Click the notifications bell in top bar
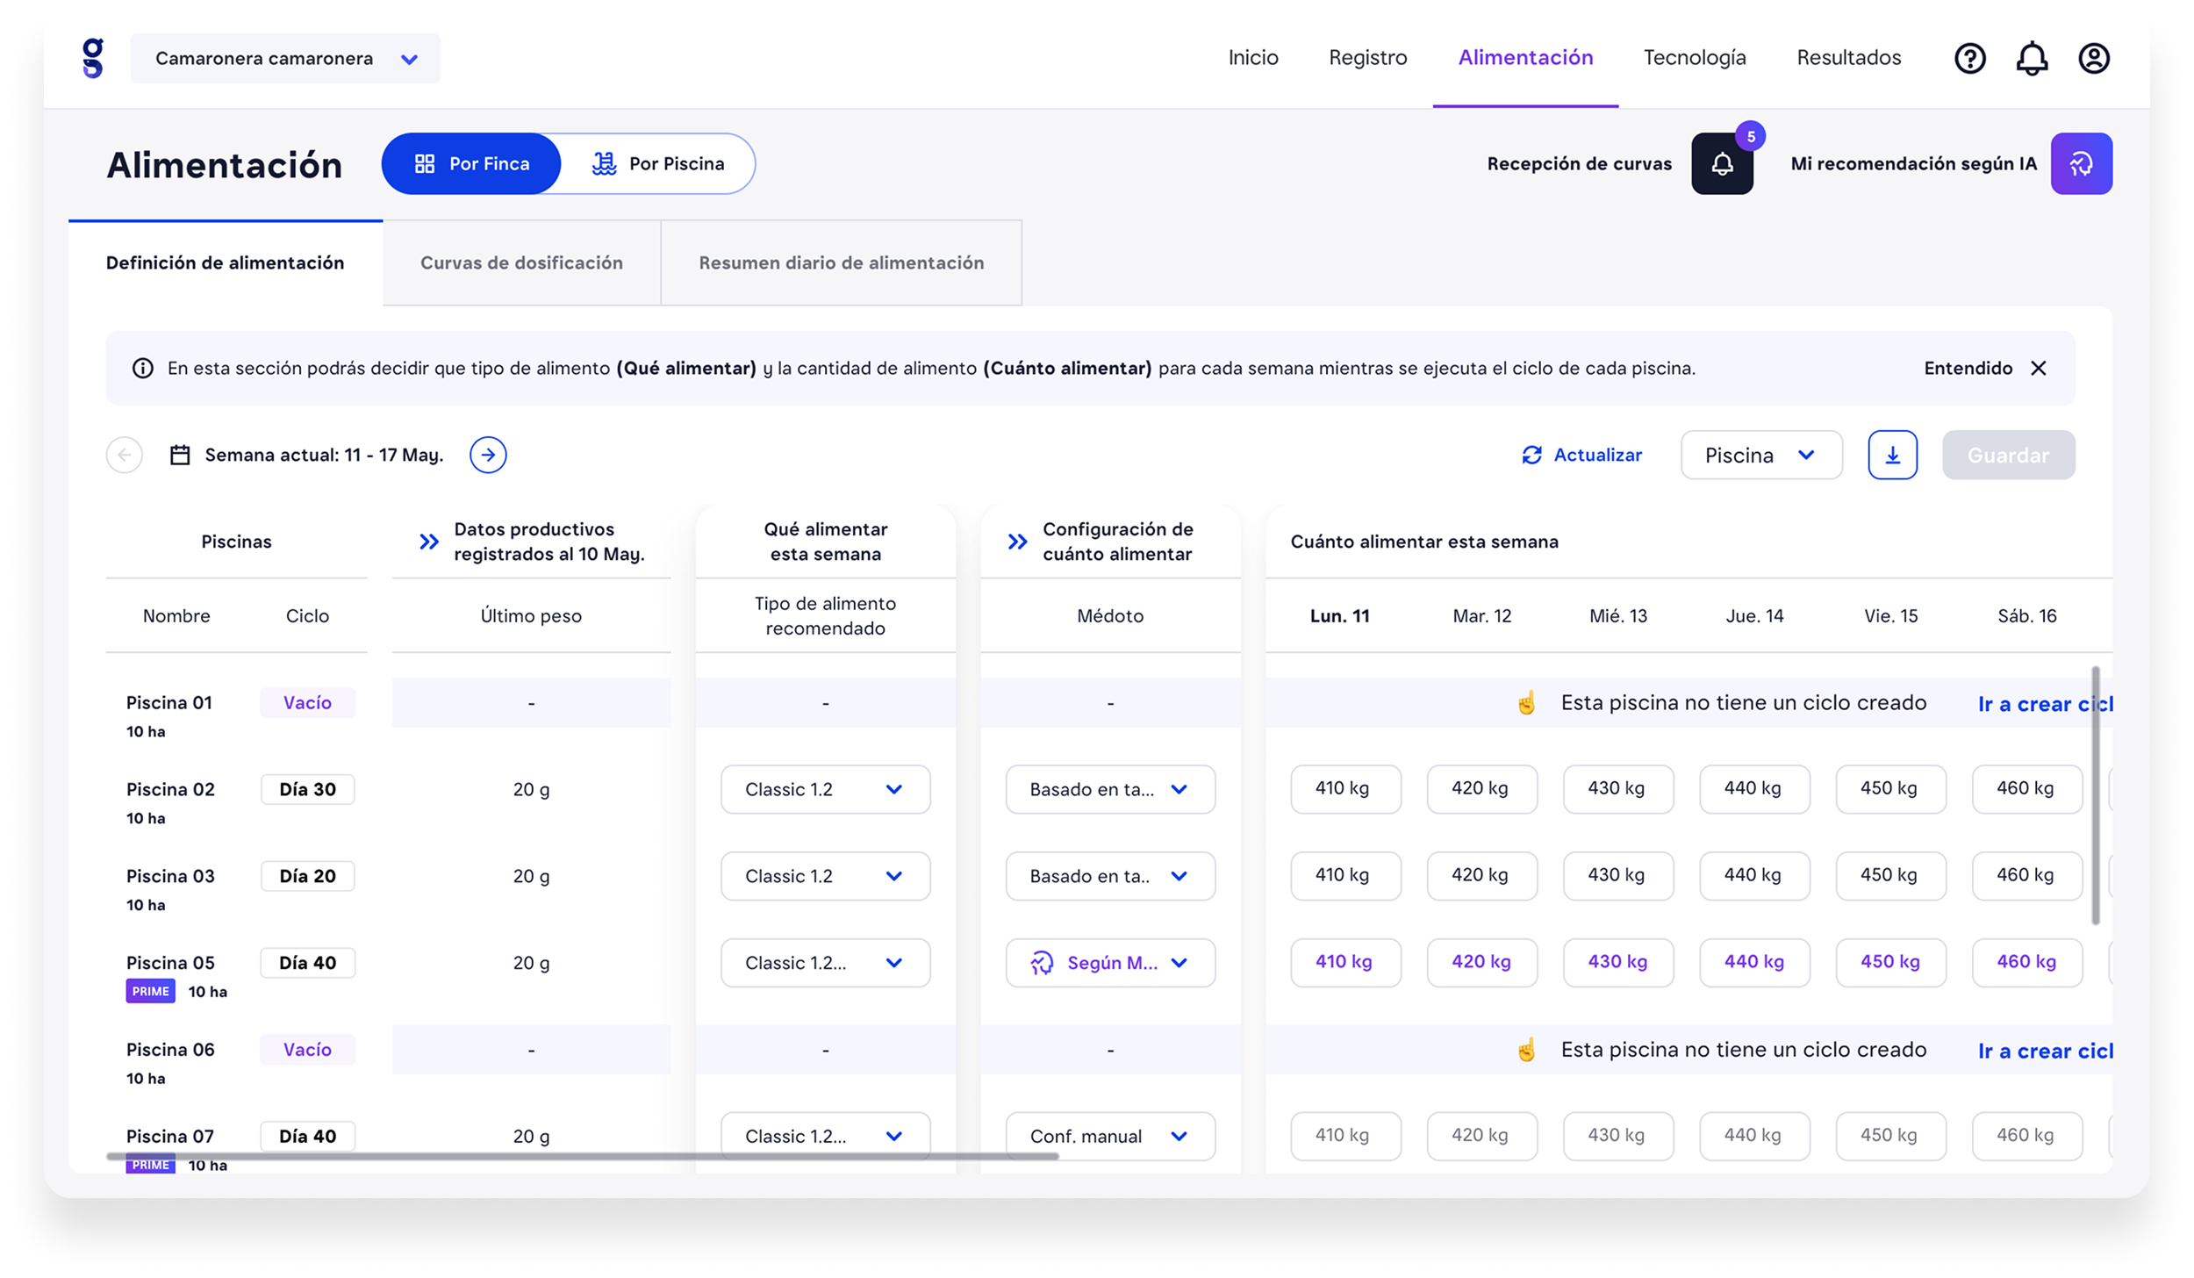This screenshot has height=1278, width=2194. tap(2032, 59)
